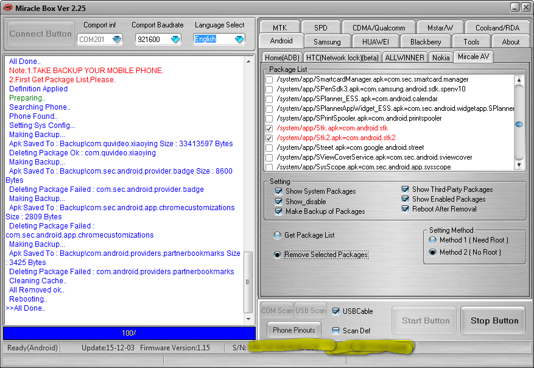The height and width of the screenshot is (368, 534).
Task: Choose Method 1 ( Need Root ) radio
Action: click(x=432, y=240)
